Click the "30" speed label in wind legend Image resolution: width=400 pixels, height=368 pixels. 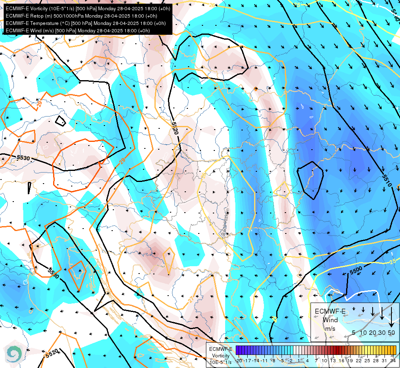pyautogui.click(x=382, y=332)
